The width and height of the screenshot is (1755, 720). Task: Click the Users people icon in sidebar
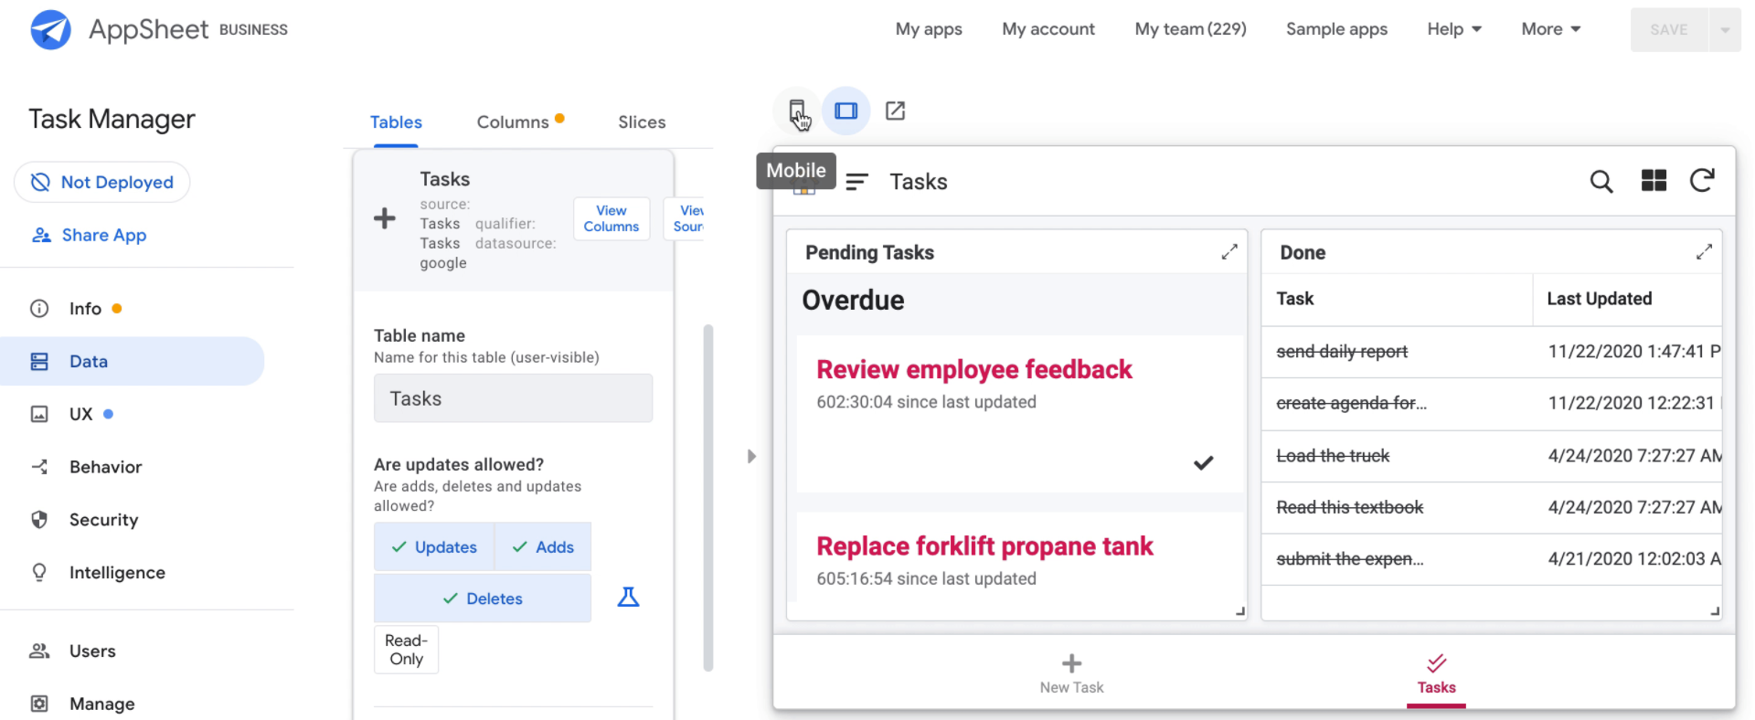tap(39, 651)
